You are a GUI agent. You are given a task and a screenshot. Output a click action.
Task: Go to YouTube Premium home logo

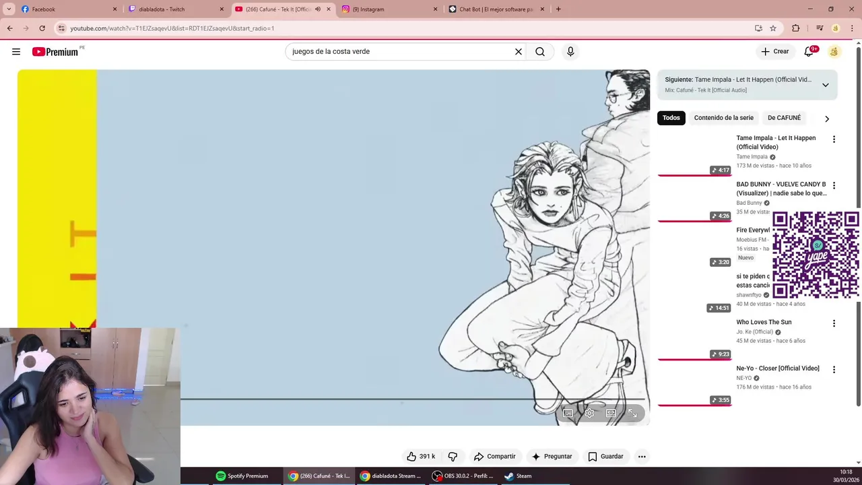(x=55, y=52)
